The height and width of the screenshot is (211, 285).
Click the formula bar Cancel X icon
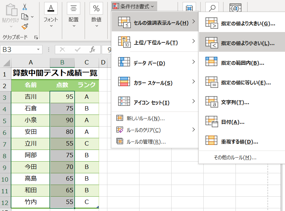[62, 49]
